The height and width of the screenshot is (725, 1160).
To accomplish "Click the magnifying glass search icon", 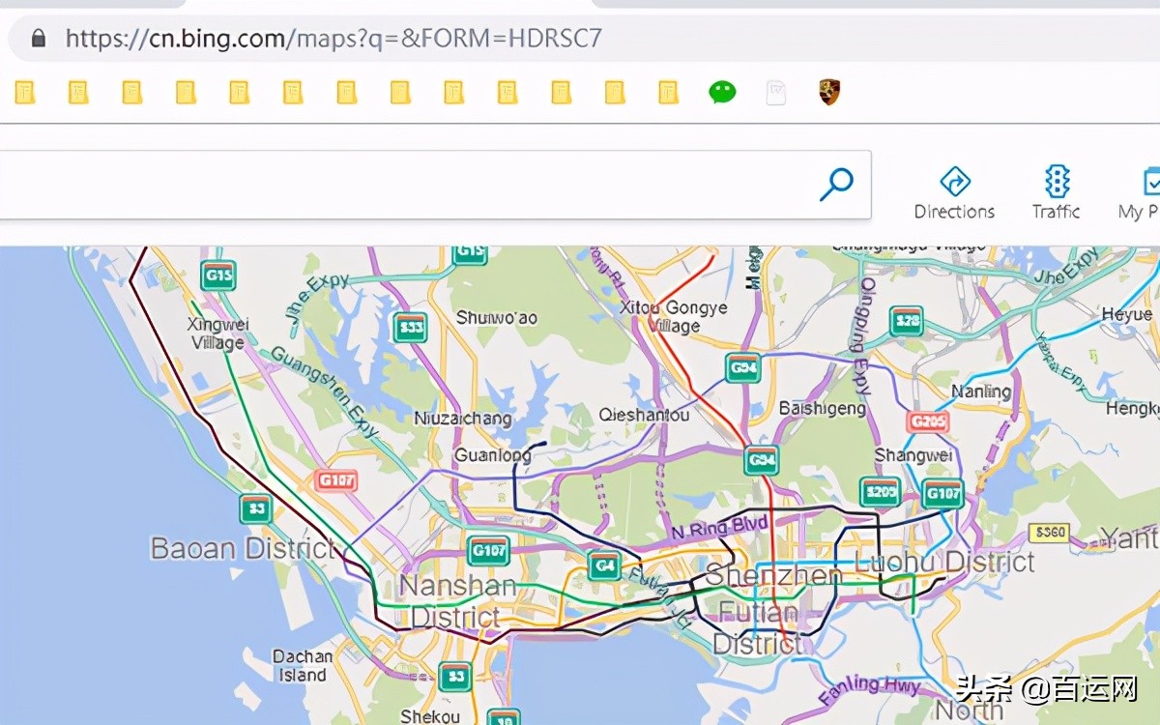I will pos(836,184).
